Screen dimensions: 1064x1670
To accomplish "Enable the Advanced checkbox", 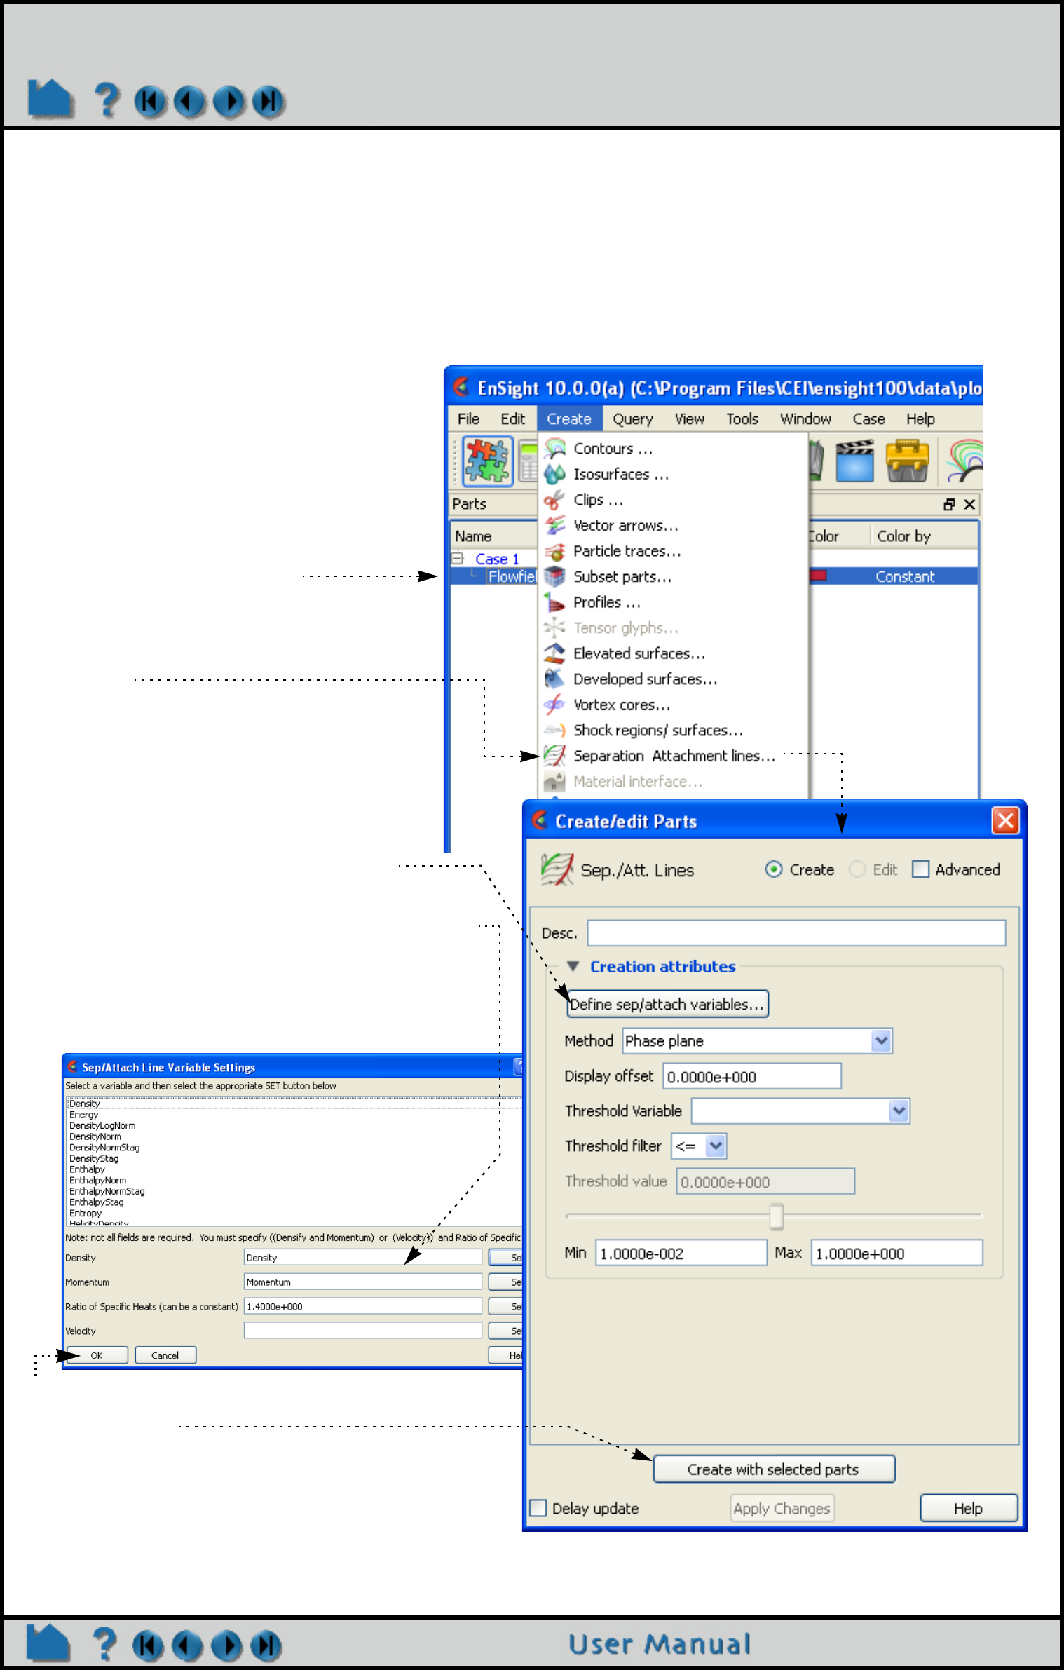I will pos(921,869).
